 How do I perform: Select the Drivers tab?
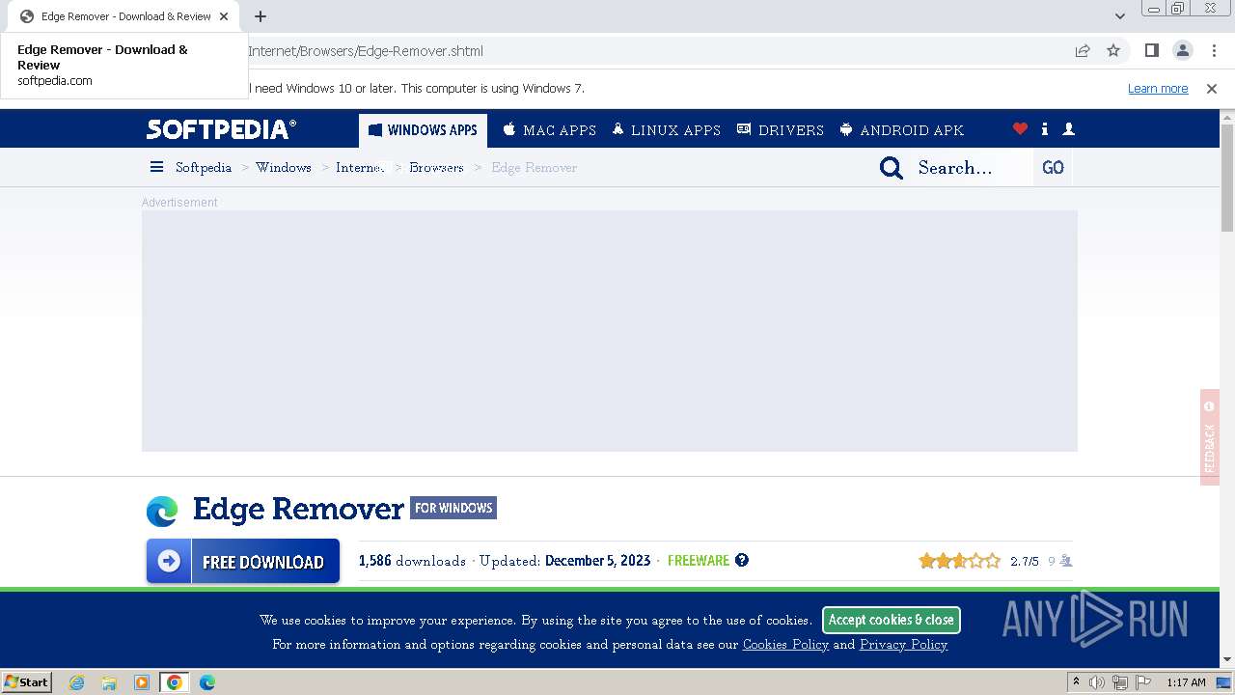pos(781,130)
